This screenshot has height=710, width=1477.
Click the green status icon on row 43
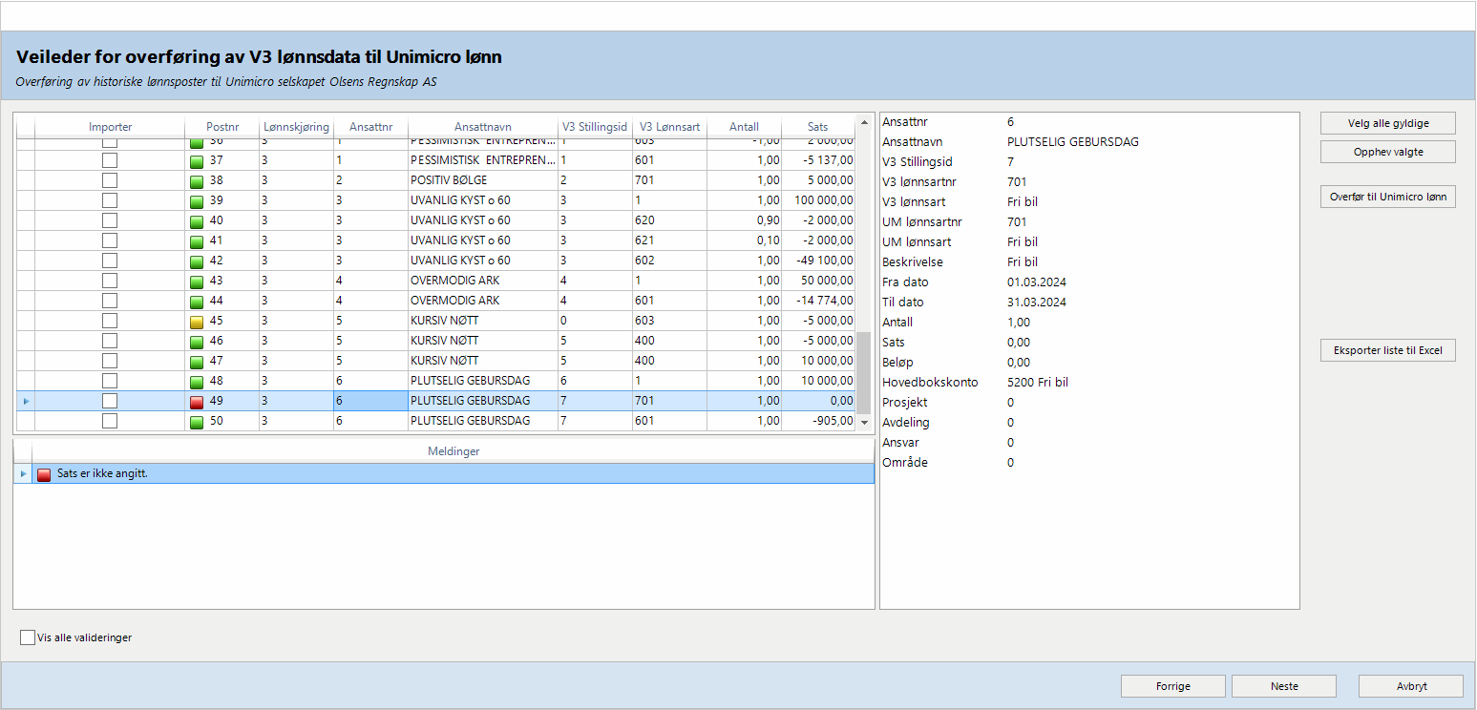[197, 282]
